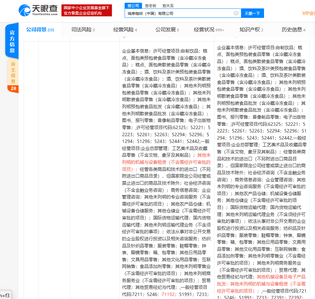Go to the 司法风险 tab
Screen dimensions: 315x299
click(83, 30)
